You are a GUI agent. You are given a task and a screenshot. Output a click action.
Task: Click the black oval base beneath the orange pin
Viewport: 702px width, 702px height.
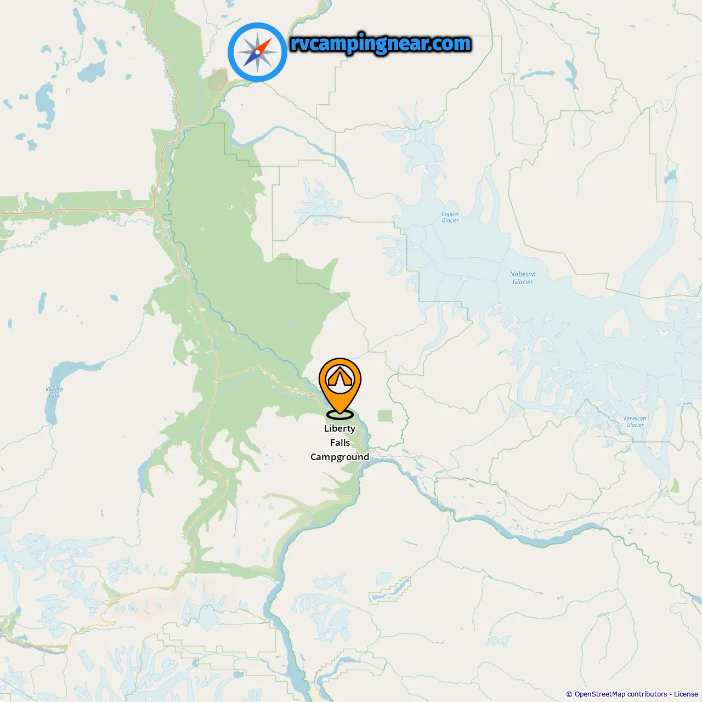pyautogui.click(x=340, y=415)
